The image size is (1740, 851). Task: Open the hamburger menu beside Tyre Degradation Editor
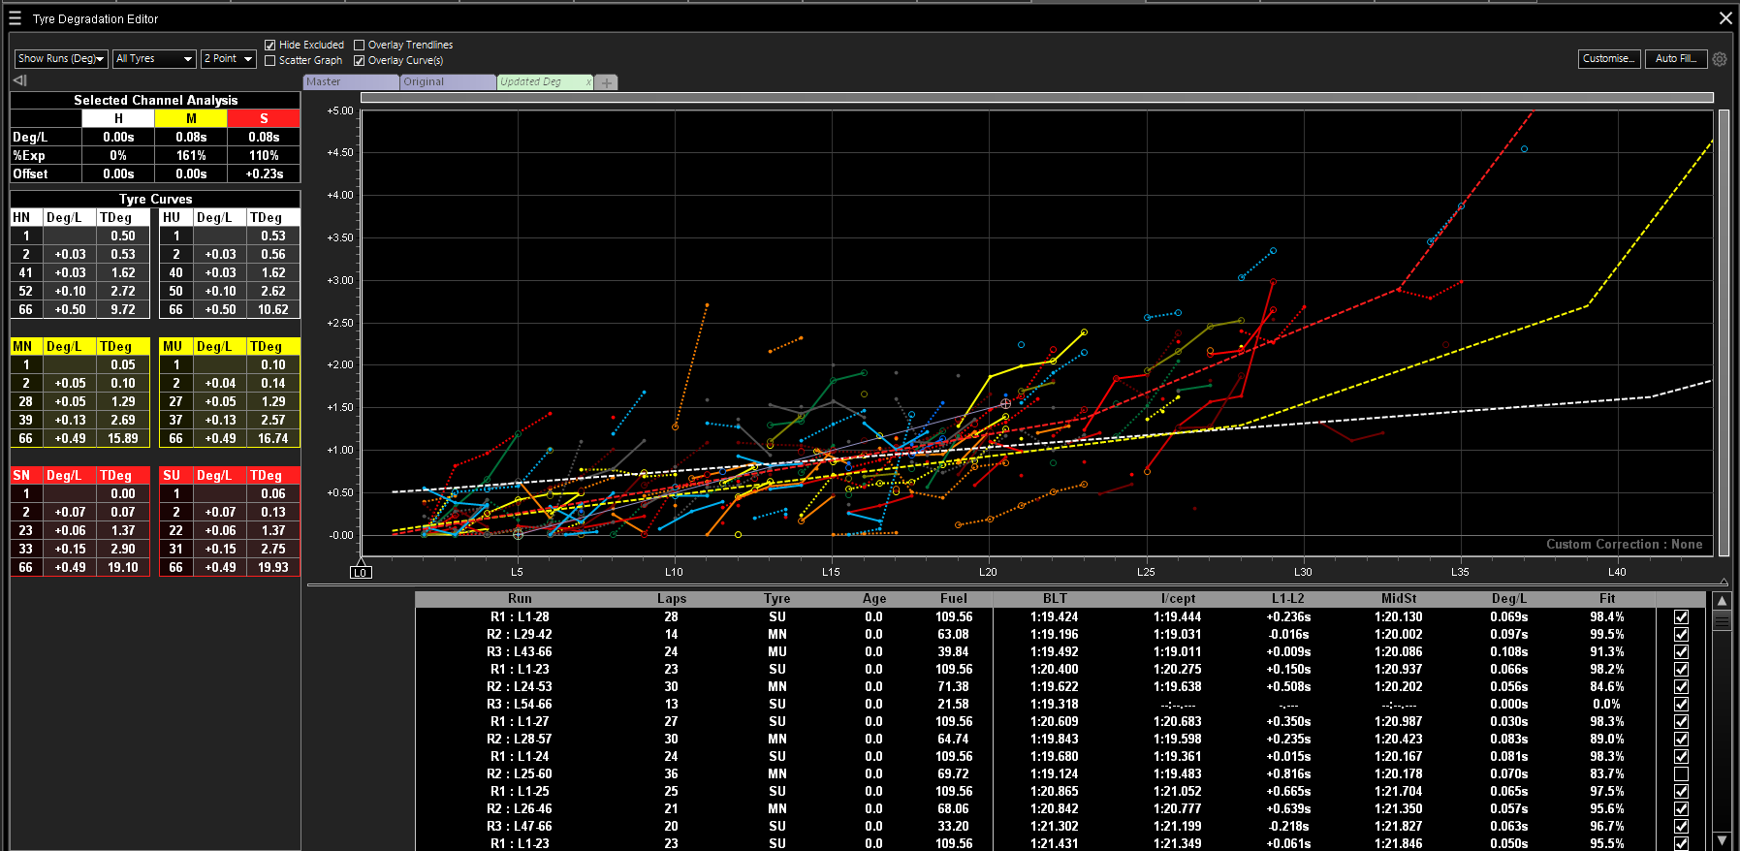[15, 18]
